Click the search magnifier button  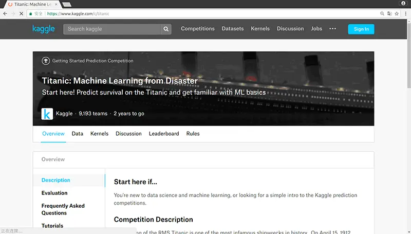(166, 29)
